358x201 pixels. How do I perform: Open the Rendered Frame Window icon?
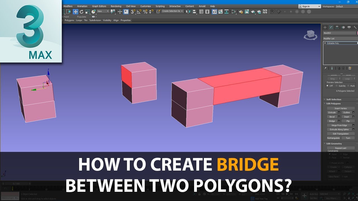247,11
